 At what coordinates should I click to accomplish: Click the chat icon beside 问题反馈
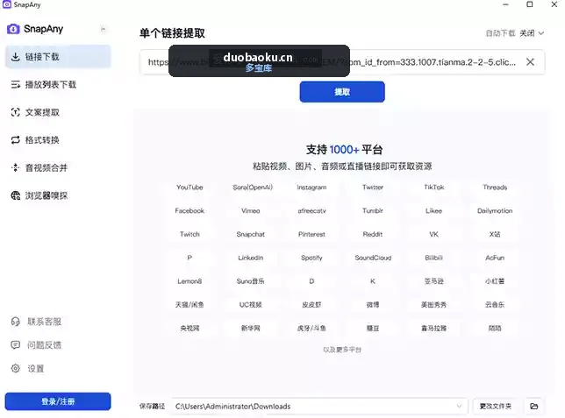click(x=16, y=345)
